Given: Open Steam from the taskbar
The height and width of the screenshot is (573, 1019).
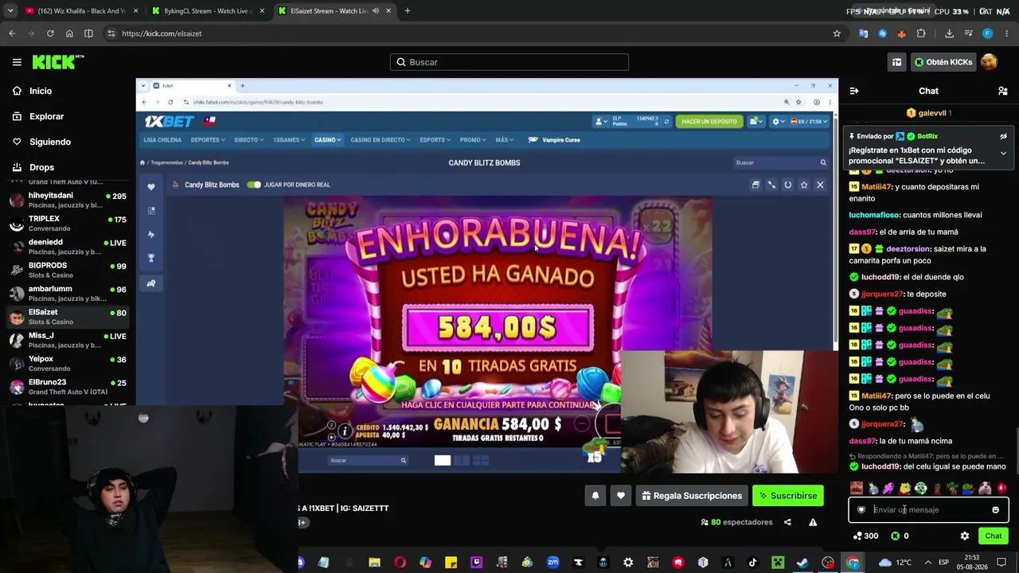Looking at the screenshot, I should [x=802, y=563].
